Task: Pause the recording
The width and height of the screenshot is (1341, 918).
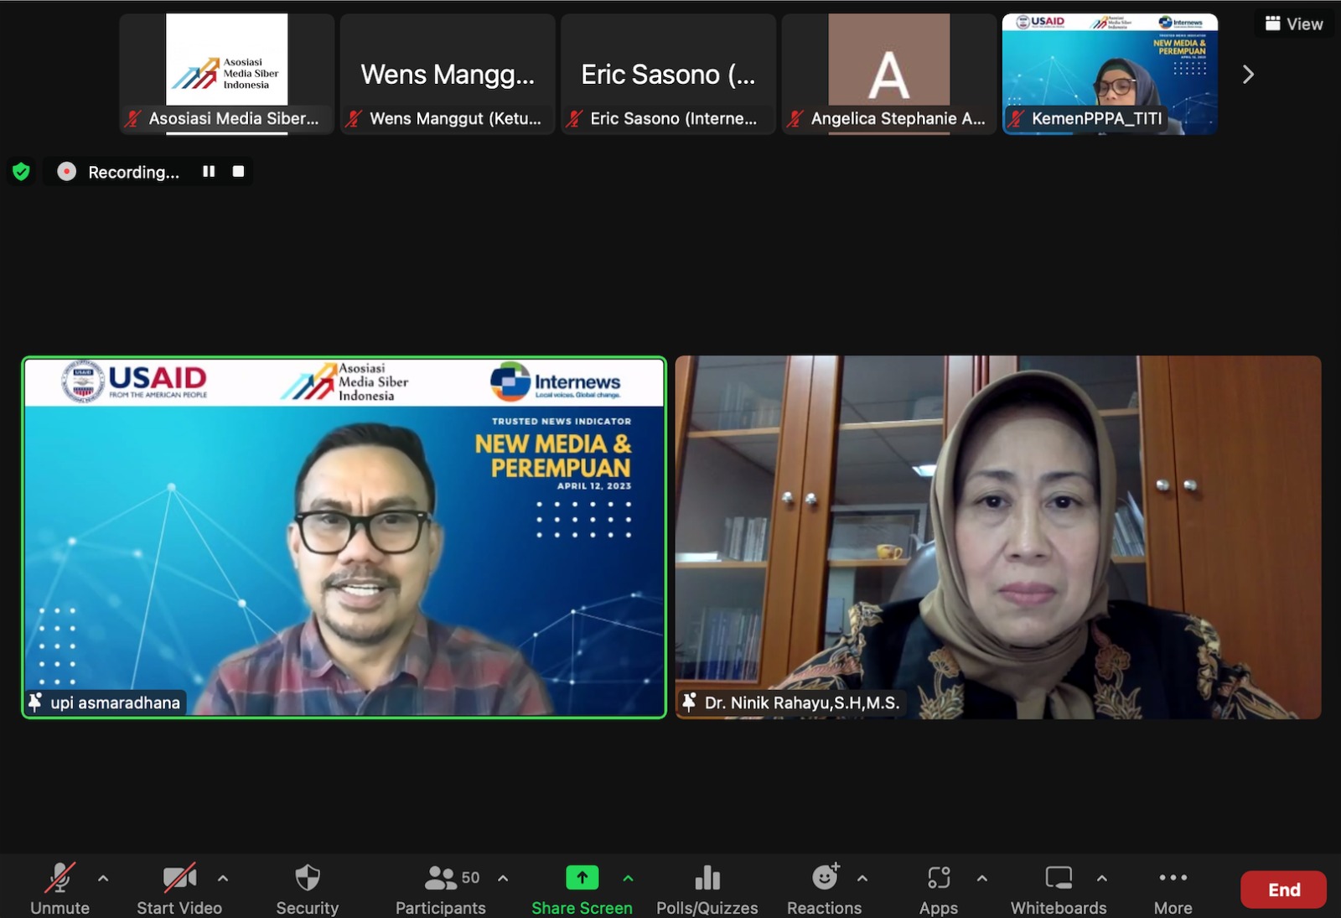Action: (x=209, y=171)
